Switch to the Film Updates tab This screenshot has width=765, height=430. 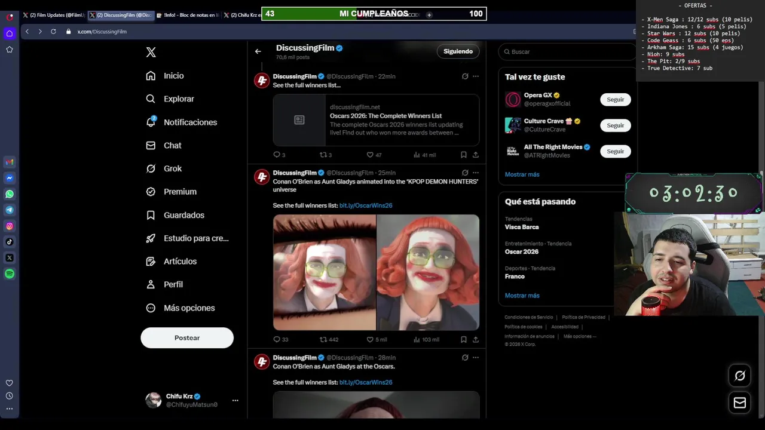[54, 15]
